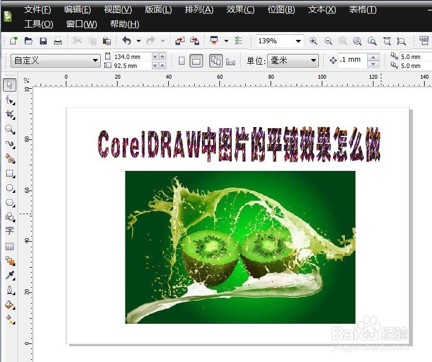This screenshot has width=432, height=362.
Task: Select the Rectangle tool
Action: (10, 174)
